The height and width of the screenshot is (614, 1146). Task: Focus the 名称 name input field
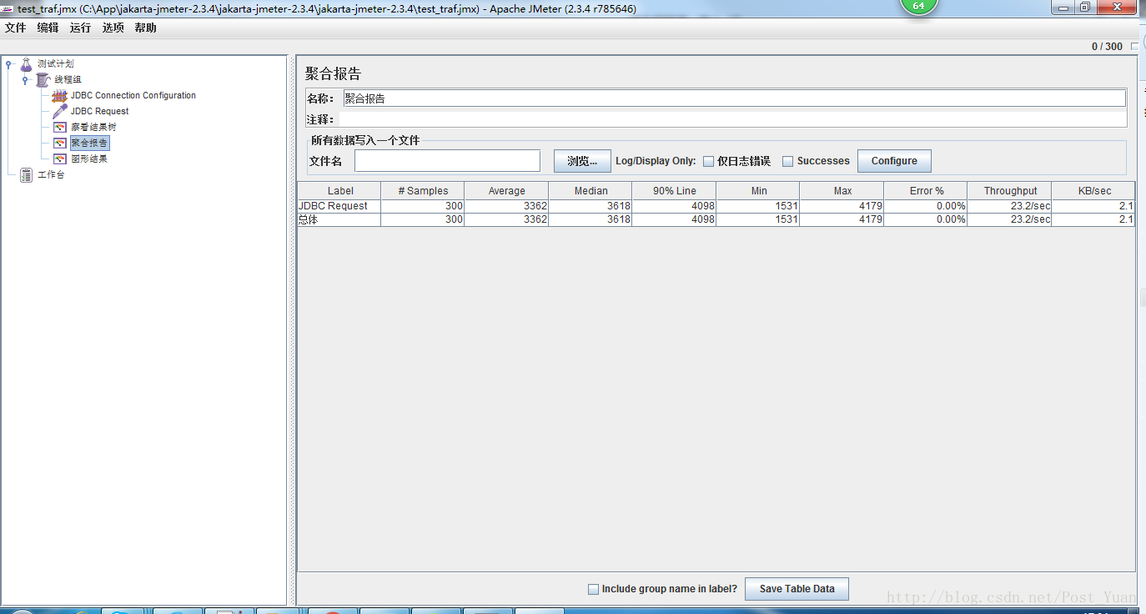tap(734, 98)
